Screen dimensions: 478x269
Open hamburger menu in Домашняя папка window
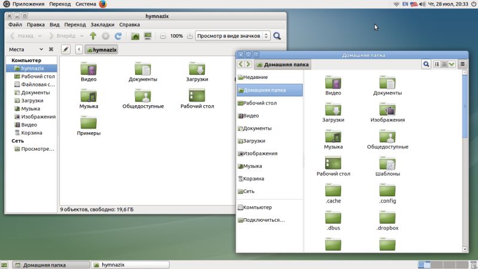tap(462, 64)
